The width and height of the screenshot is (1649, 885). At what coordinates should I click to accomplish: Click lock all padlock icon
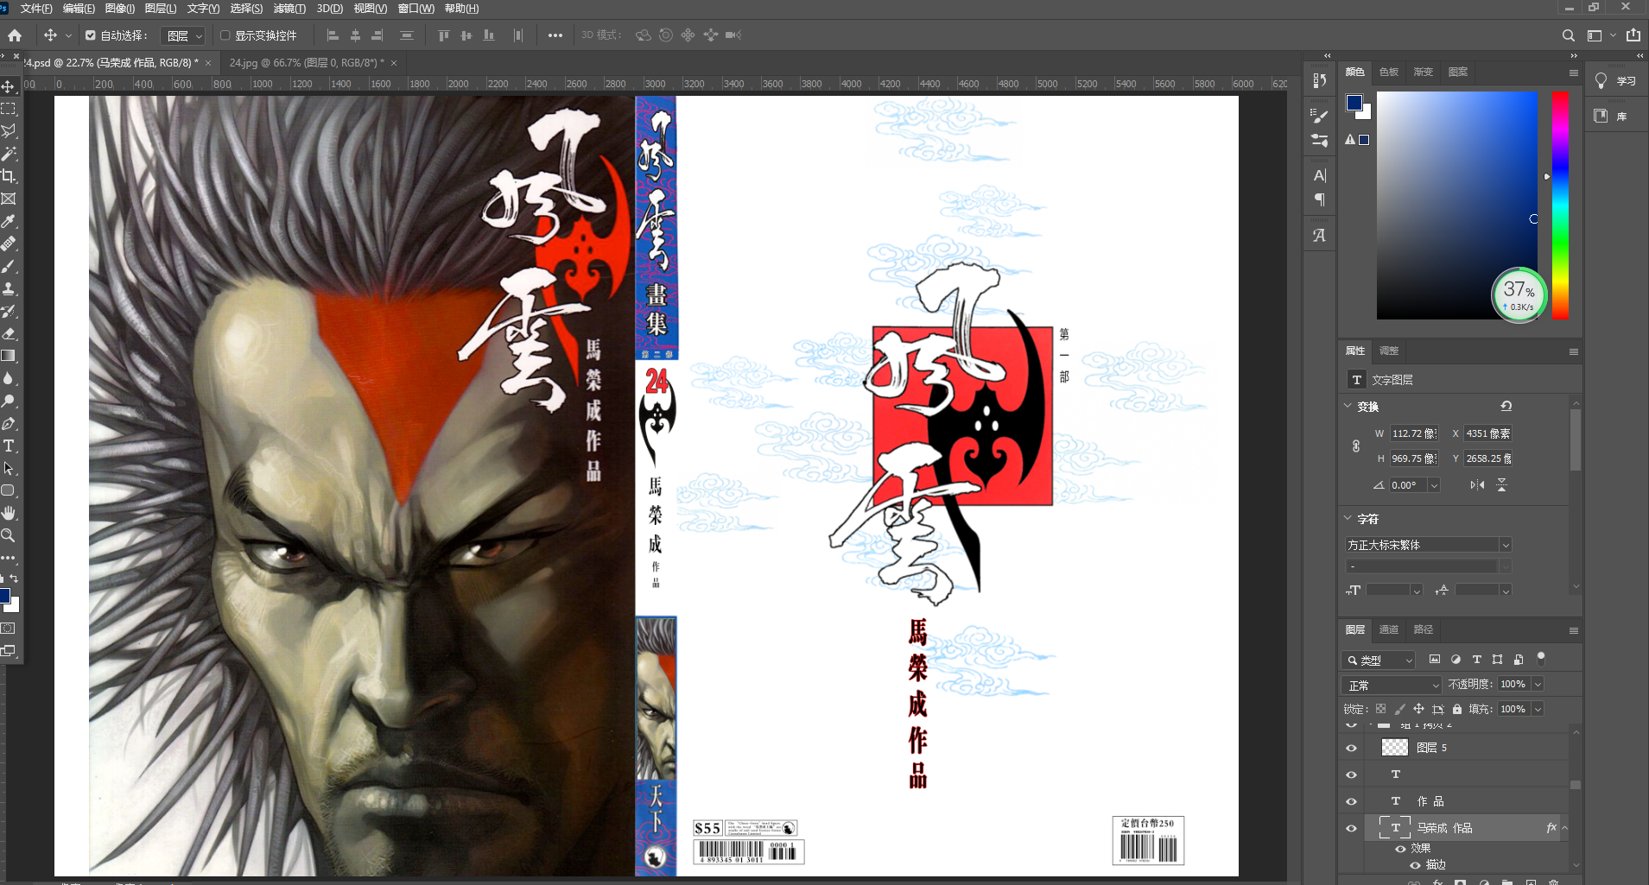pyautogui.click(x=1457, y=709)
